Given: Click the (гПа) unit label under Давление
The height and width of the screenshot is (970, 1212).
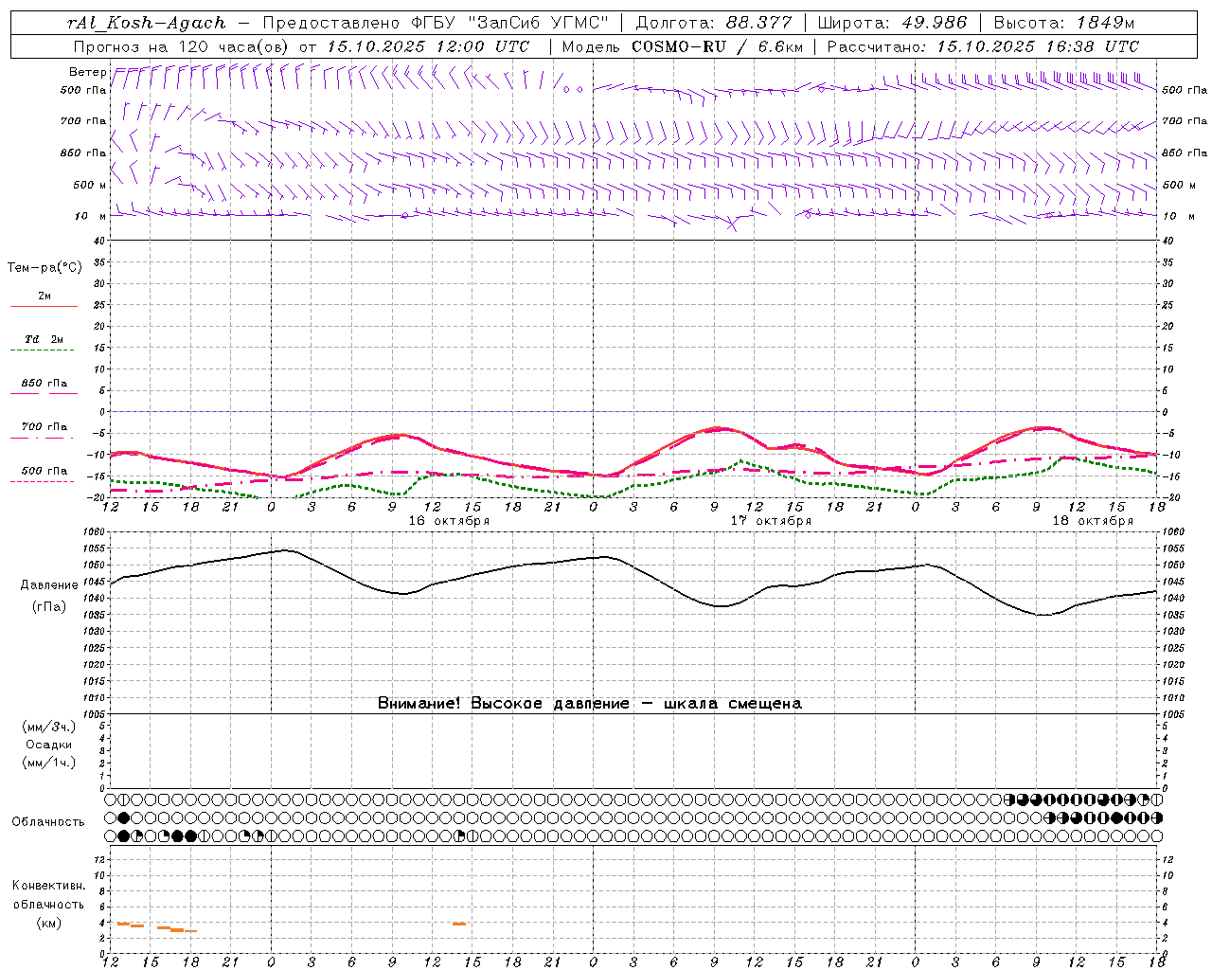Looking at the screenshot, I should pos(49,607).
